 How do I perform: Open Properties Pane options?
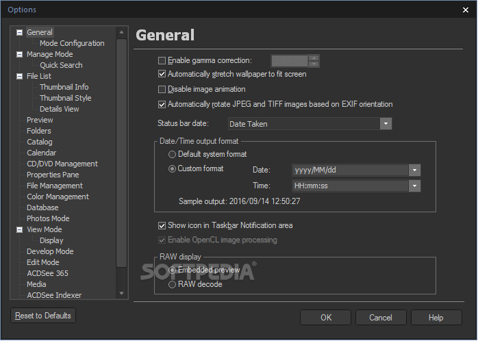click(53, 175)
